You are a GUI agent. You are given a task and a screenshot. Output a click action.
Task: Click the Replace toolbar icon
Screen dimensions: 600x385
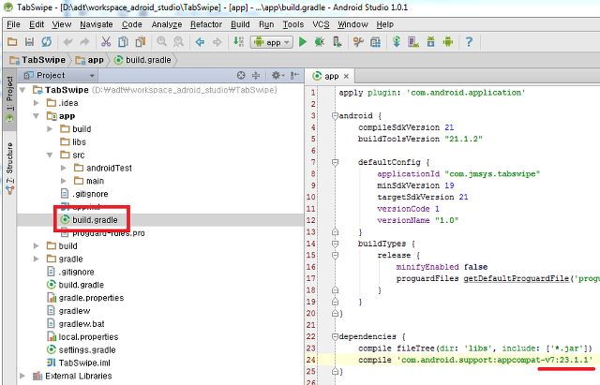(178, 41)
